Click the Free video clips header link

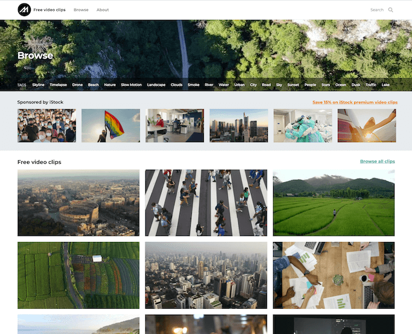pos(49,10)
